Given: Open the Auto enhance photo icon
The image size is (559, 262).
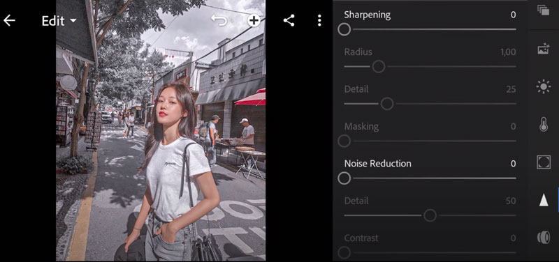Looking at the screenshot, I should [x=544, y=49].
